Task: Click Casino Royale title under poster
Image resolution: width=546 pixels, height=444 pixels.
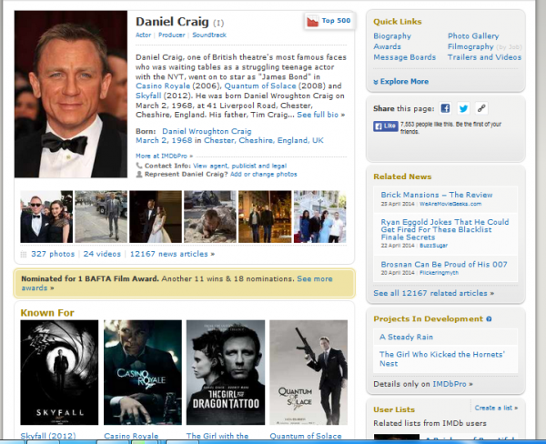Action: tap(131, 436)
